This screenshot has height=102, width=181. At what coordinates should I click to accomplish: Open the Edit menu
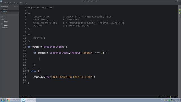pos(5,3)
